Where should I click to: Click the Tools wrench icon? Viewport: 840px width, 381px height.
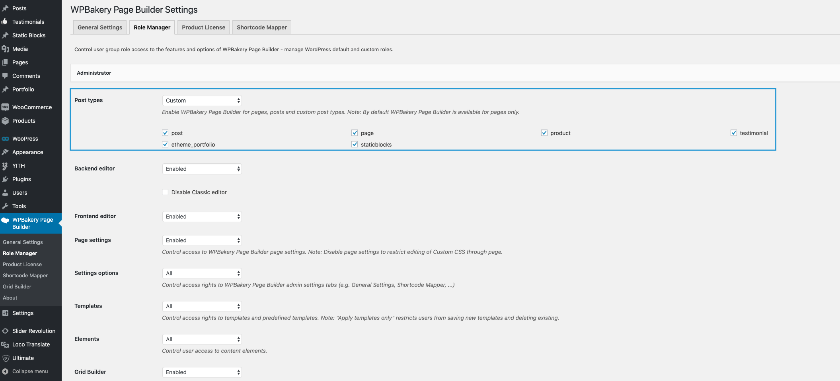(5, 206)
